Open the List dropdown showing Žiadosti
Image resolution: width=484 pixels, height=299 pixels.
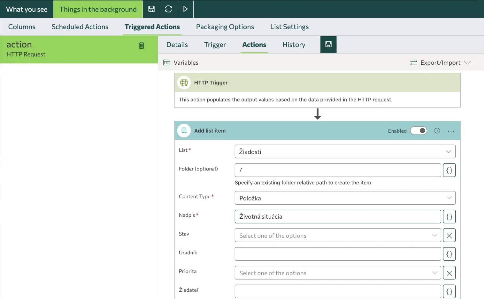point(345,151)
